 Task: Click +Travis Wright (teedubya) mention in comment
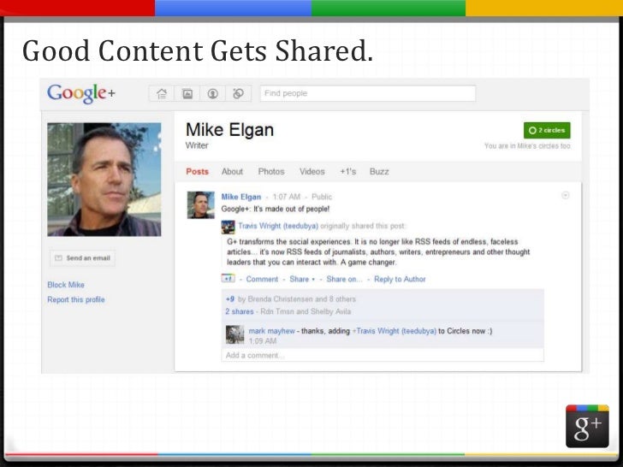[x=395, y=331]
